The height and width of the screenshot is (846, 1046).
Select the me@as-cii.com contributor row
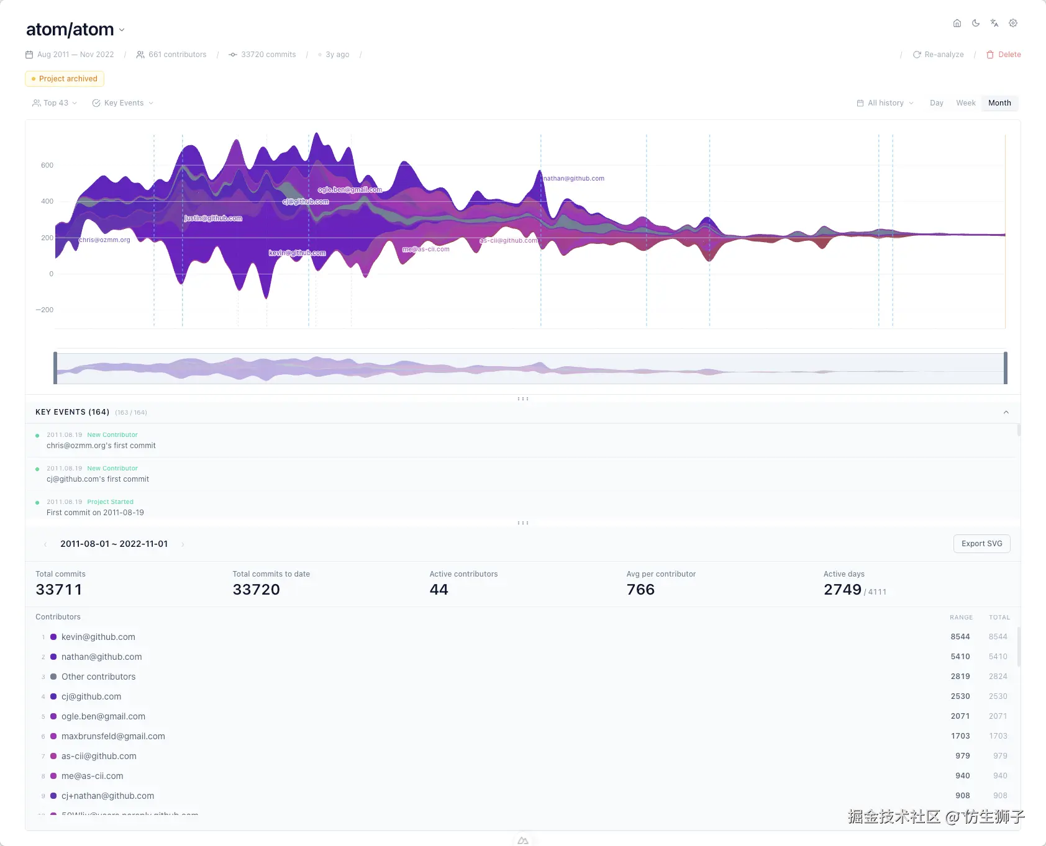point(523,776)
